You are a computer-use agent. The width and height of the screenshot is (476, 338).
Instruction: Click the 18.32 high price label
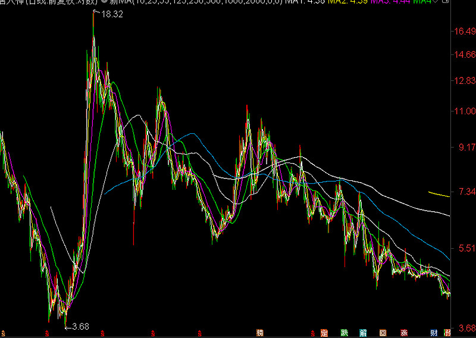point(112,14)
